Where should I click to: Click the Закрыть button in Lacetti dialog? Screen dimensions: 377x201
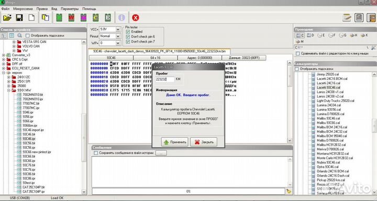204,142
